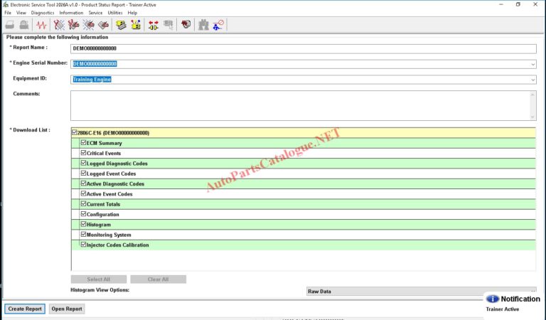The width and height of the screenshot is (546, 320).
Task: Open Logged Diagnostic Codes toolbar icon
Action: pos(74,25)
